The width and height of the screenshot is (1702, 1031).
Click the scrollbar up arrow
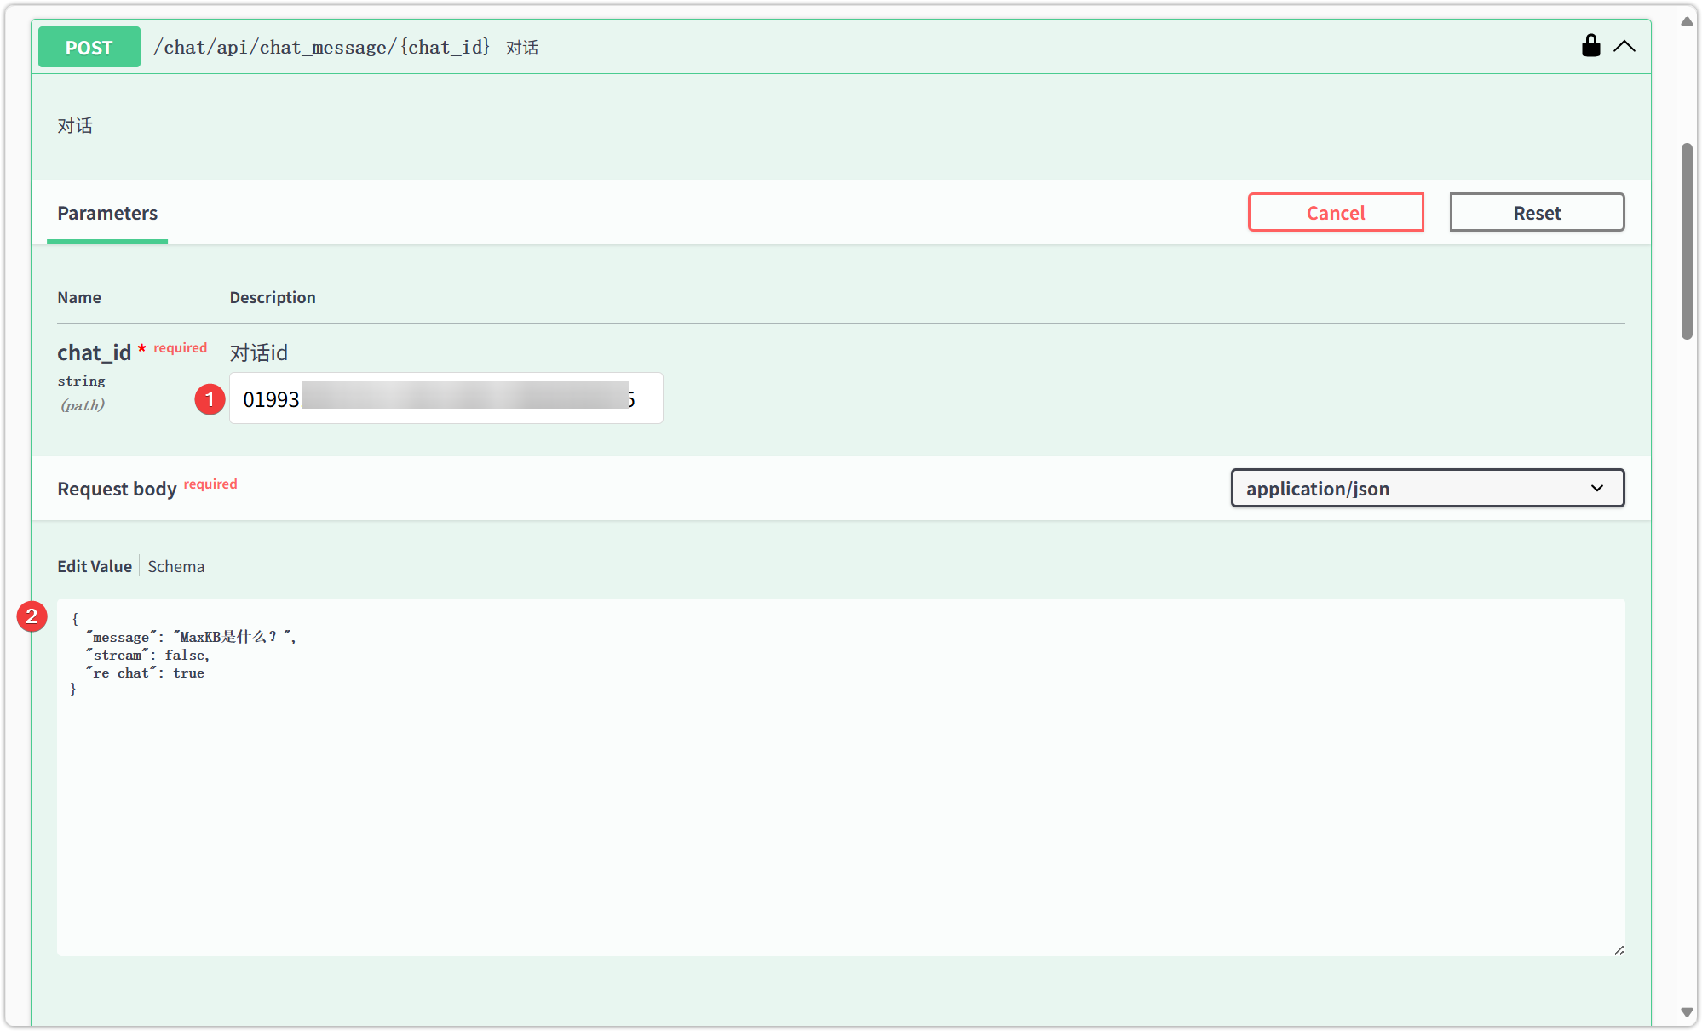coord(1687,21)
